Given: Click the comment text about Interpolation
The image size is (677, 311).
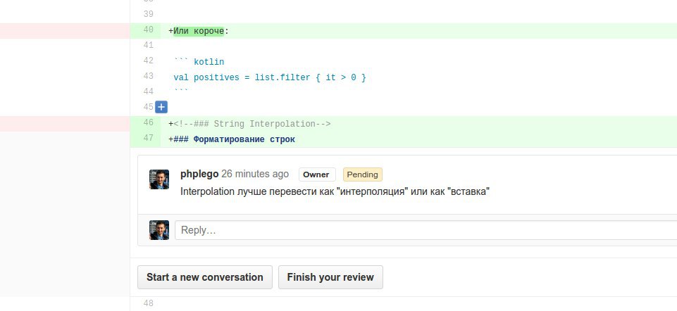Looking at the screenshot, I should (x=335, y=191).
